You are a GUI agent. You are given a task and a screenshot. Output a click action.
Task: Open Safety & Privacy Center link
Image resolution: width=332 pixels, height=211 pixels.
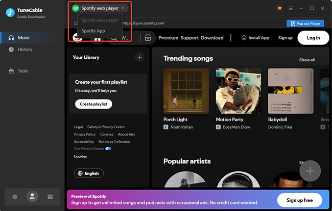pos(106,127)
